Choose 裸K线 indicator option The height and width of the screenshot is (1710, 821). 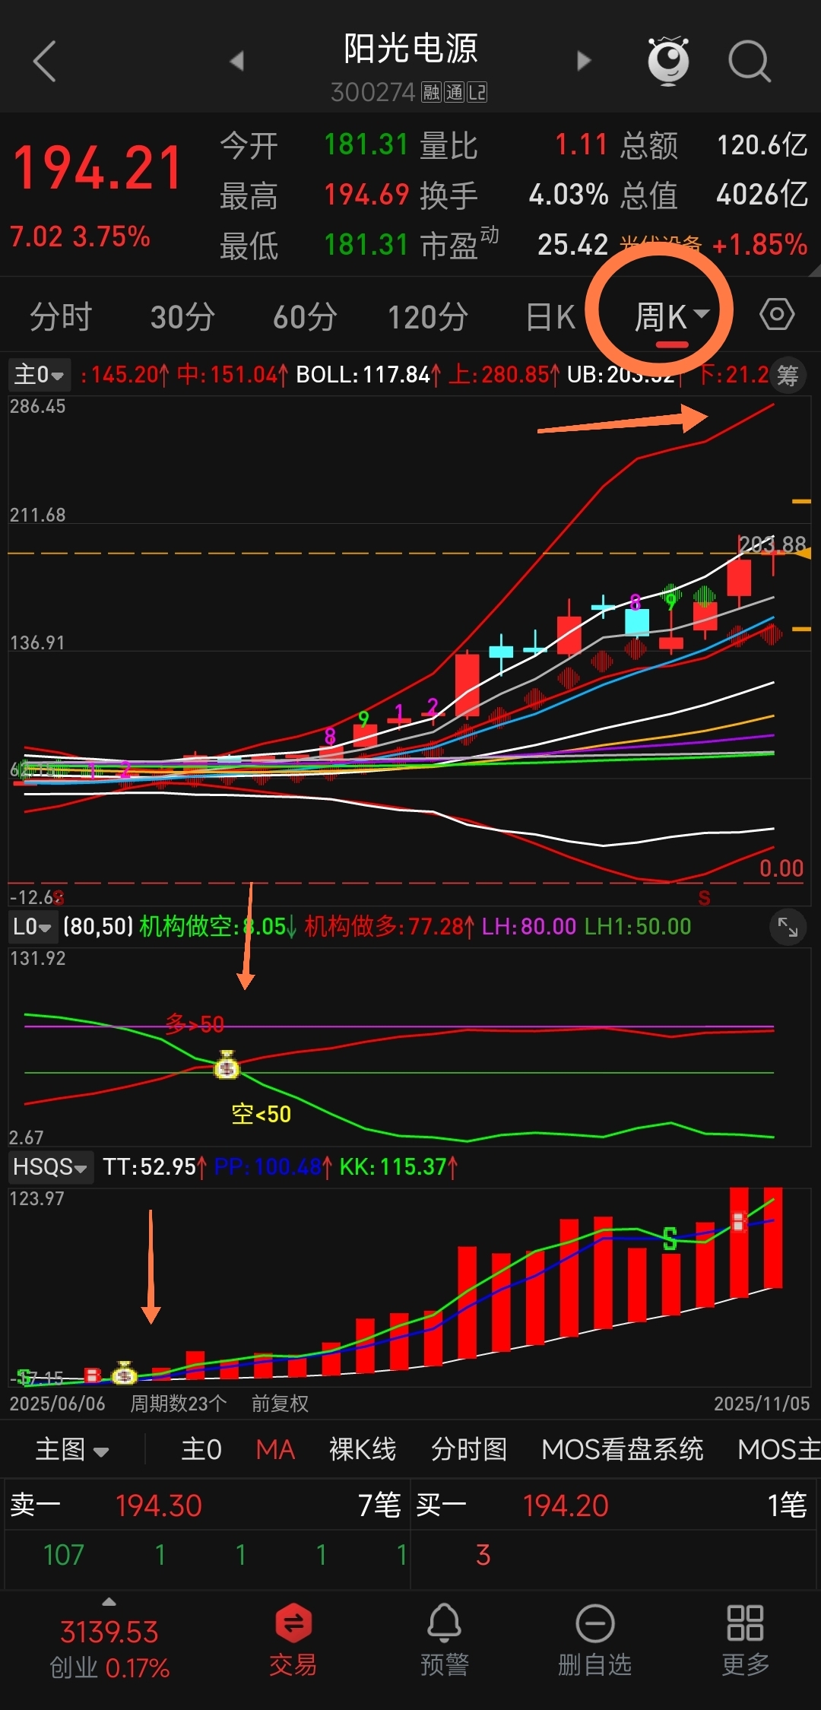pyautogui.click(x=363, y=1449)
